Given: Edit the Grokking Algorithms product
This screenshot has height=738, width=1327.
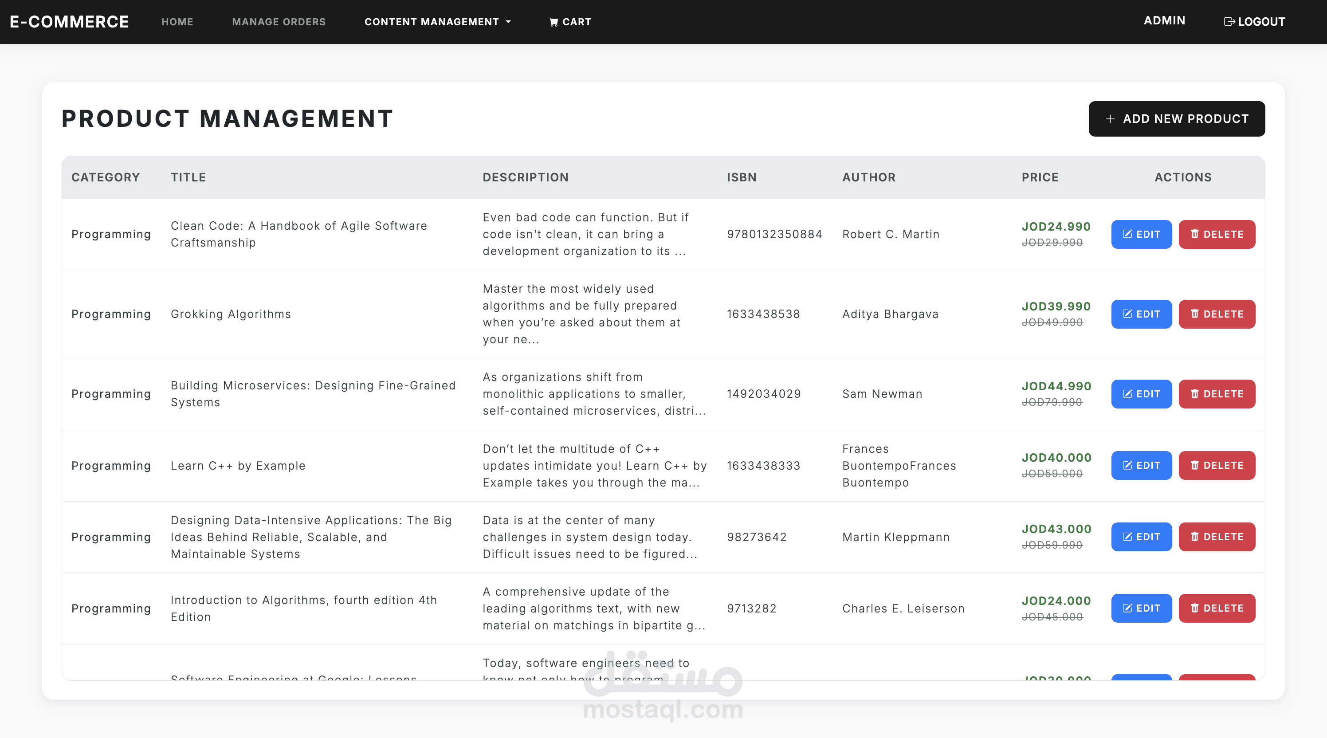Looking at the screenshot, I should [1141, 314].
